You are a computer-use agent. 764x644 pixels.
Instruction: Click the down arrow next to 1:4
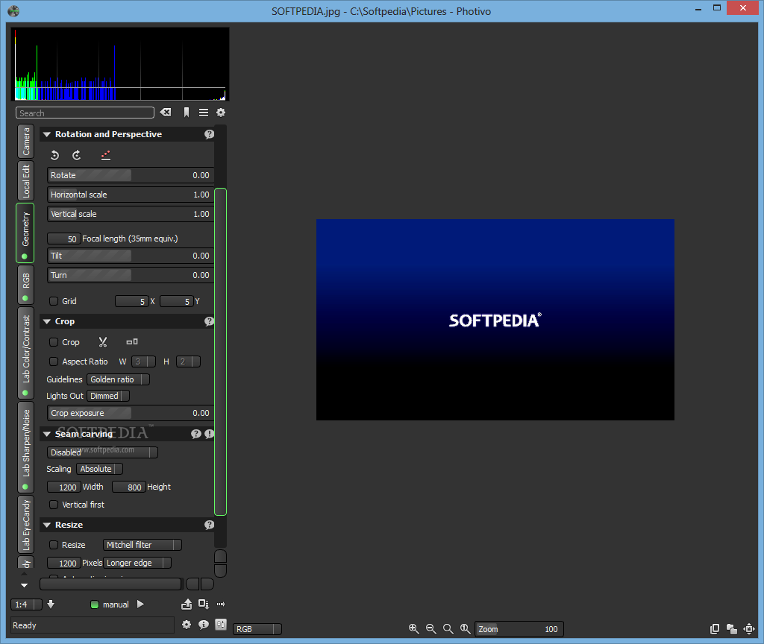(51, 604)
